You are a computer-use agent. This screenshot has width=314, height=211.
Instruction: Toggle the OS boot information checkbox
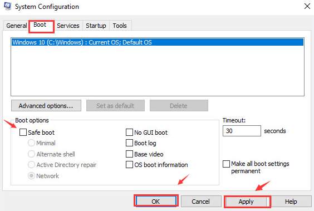[x=129, y=165]
